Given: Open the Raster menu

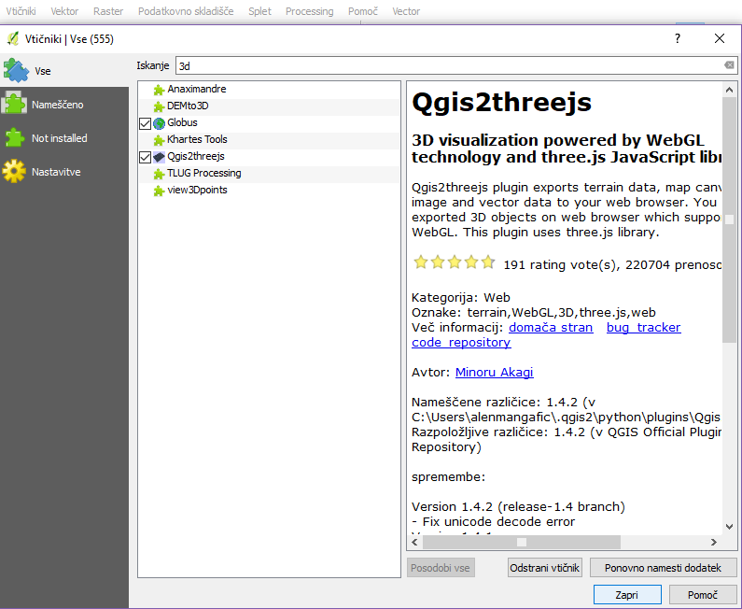Looking at the screenshot, I should coord(108,11).
